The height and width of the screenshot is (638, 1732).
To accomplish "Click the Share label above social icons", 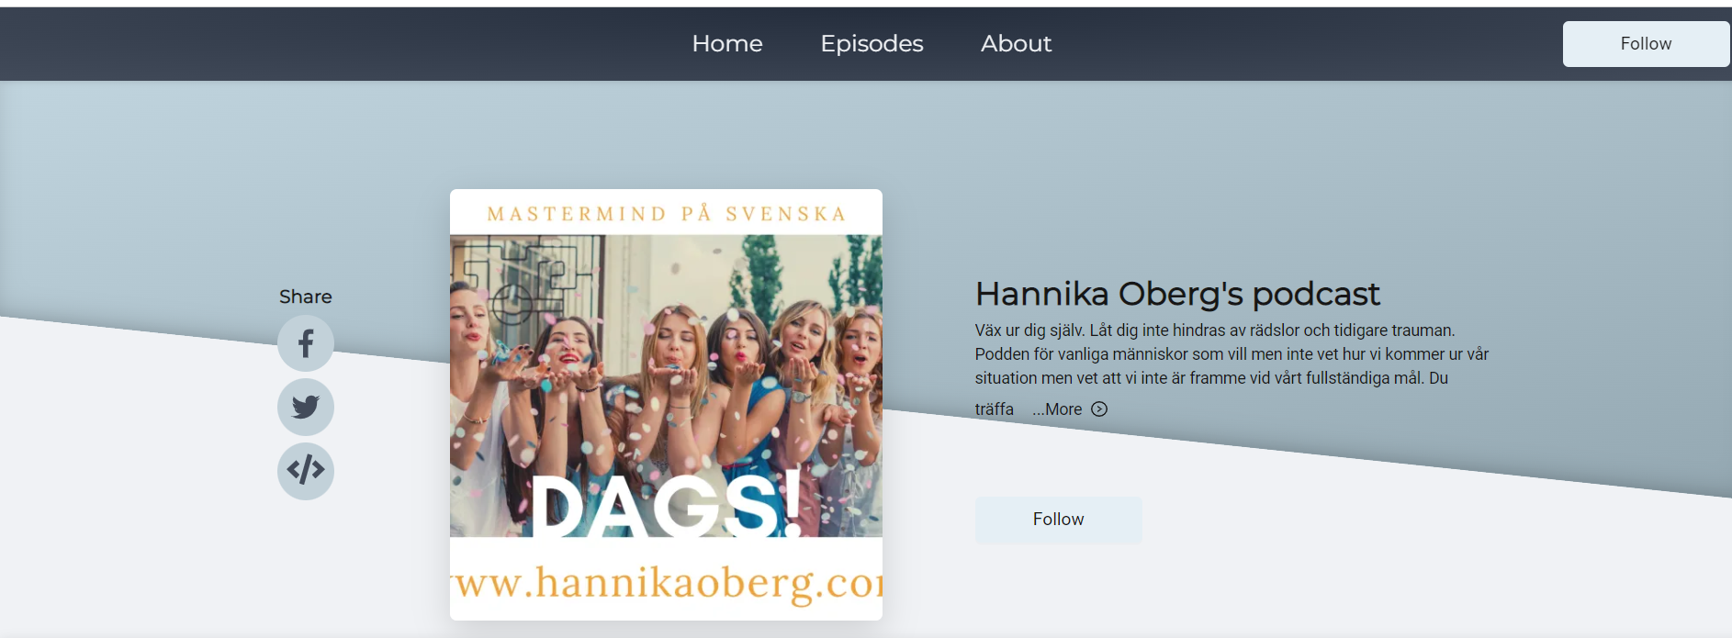I will [x=306, y=297].
